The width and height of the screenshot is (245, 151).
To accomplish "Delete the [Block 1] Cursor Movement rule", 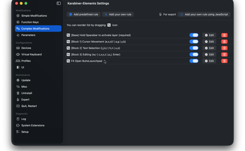I will click(224, 42).
